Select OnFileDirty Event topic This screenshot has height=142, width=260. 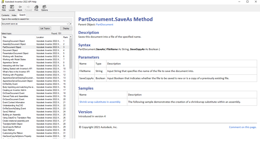[10, 84]
